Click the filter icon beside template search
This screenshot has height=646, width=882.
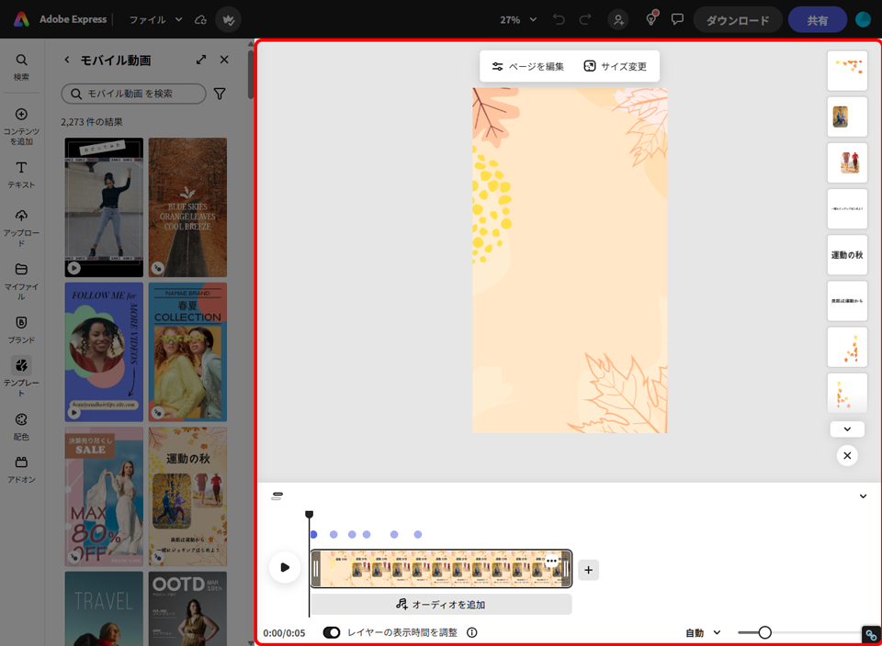point(220,94)
